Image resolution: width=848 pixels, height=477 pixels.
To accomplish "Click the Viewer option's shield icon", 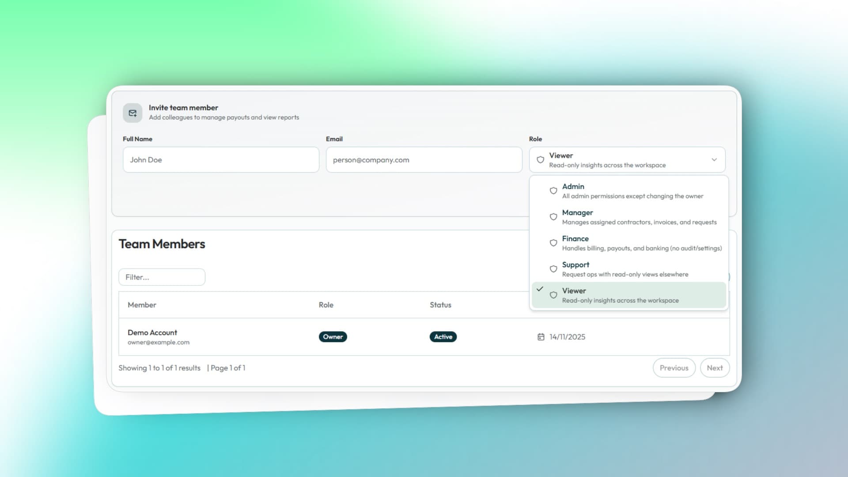I will [x=553, y=295].
